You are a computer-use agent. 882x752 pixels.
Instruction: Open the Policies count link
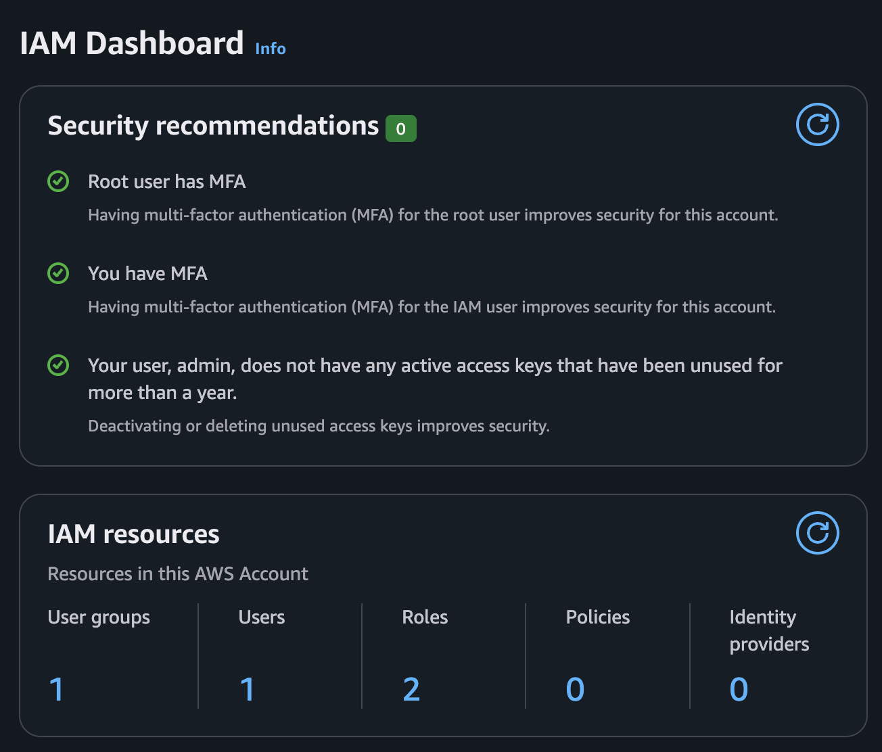(x=575, y=689)
